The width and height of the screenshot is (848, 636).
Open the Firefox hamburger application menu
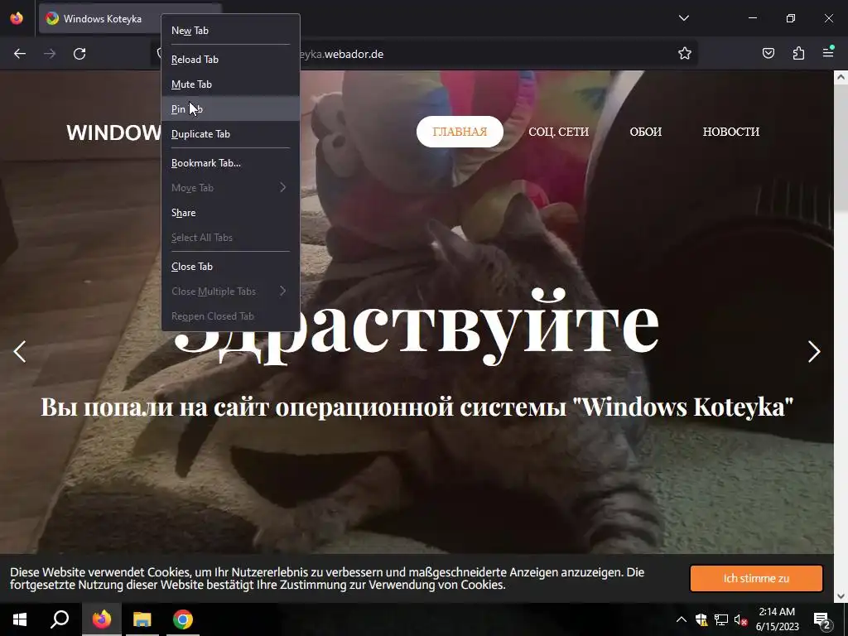point(828,53)
